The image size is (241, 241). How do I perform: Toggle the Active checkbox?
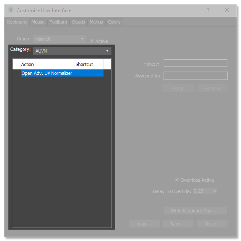92,41
